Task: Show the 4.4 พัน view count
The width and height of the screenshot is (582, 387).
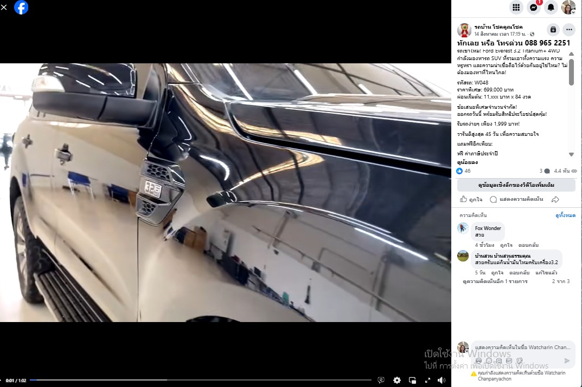Action: click(x=565, y=171)
